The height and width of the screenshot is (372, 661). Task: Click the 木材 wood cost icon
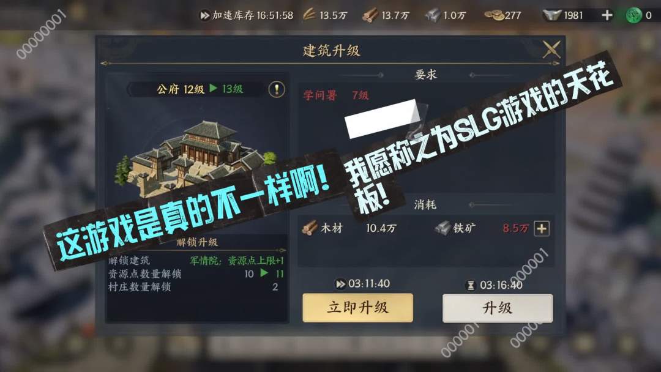point(310,228)
